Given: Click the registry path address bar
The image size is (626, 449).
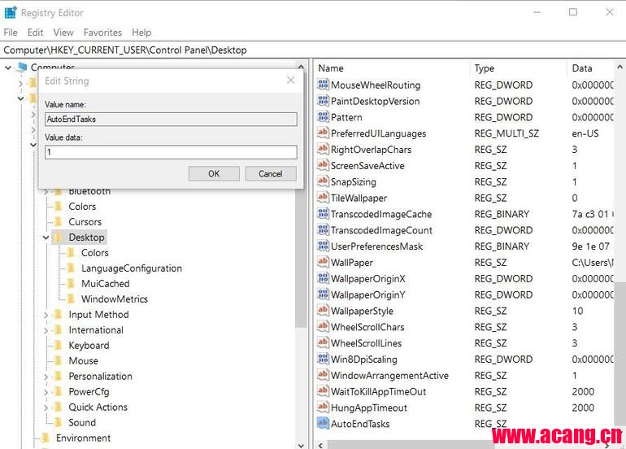Looking at the screenshot, I should (x=313, y=50).
